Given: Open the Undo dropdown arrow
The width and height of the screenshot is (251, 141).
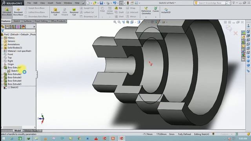Looking at the screenshot, I should tap(118, 3).
